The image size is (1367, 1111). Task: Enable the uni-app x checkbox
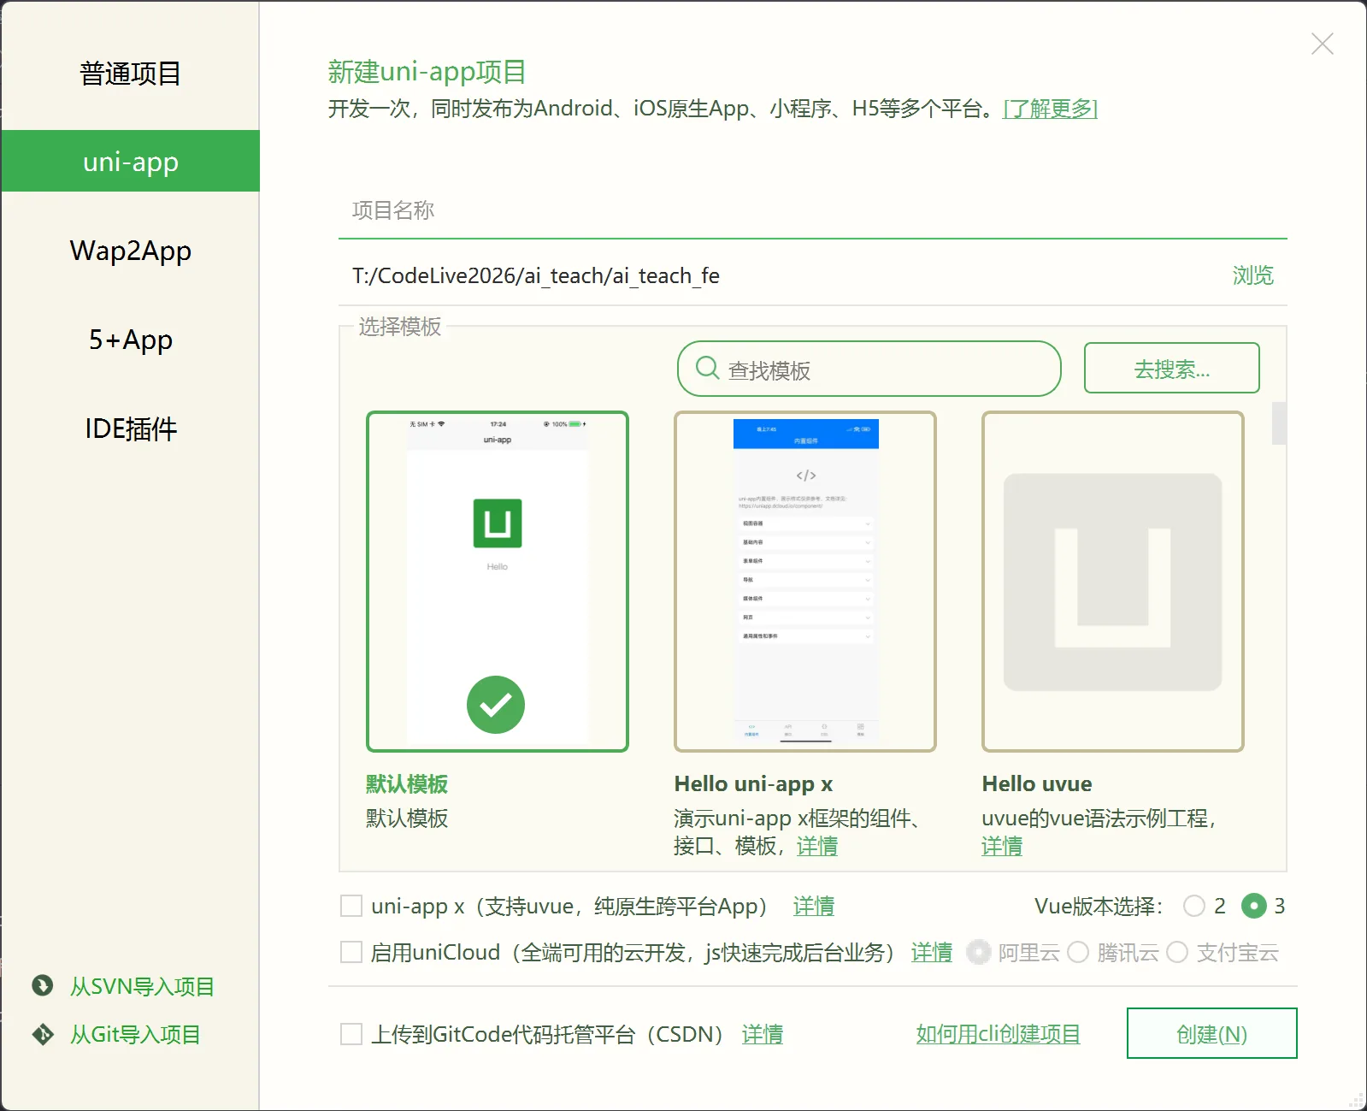[x=351, y=906]
